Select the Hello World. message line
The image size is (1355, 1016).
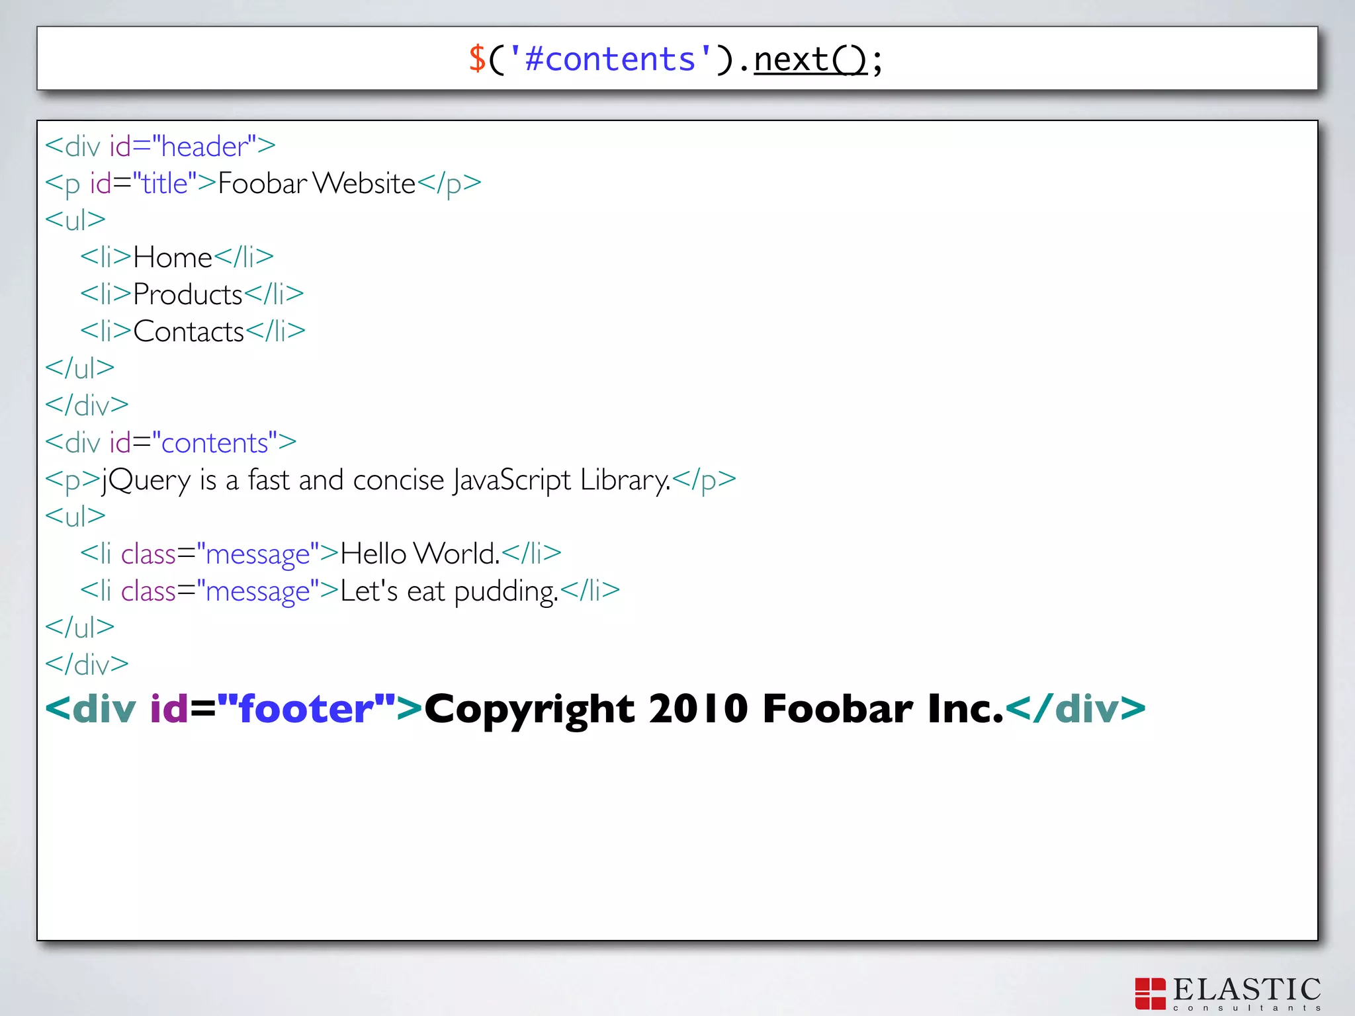pos(321,553)
